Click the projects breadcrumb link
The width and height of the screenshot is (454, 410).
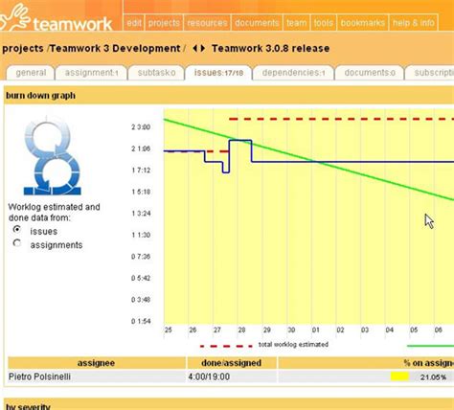[x=23, y=49]
